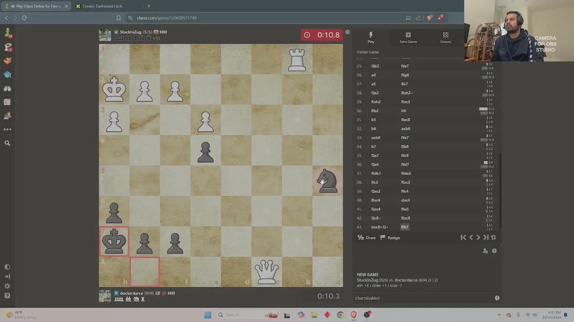This screenshot has height=322, width=574.
Task: Open board settings gear next to clock
Action: click(348, 32)
